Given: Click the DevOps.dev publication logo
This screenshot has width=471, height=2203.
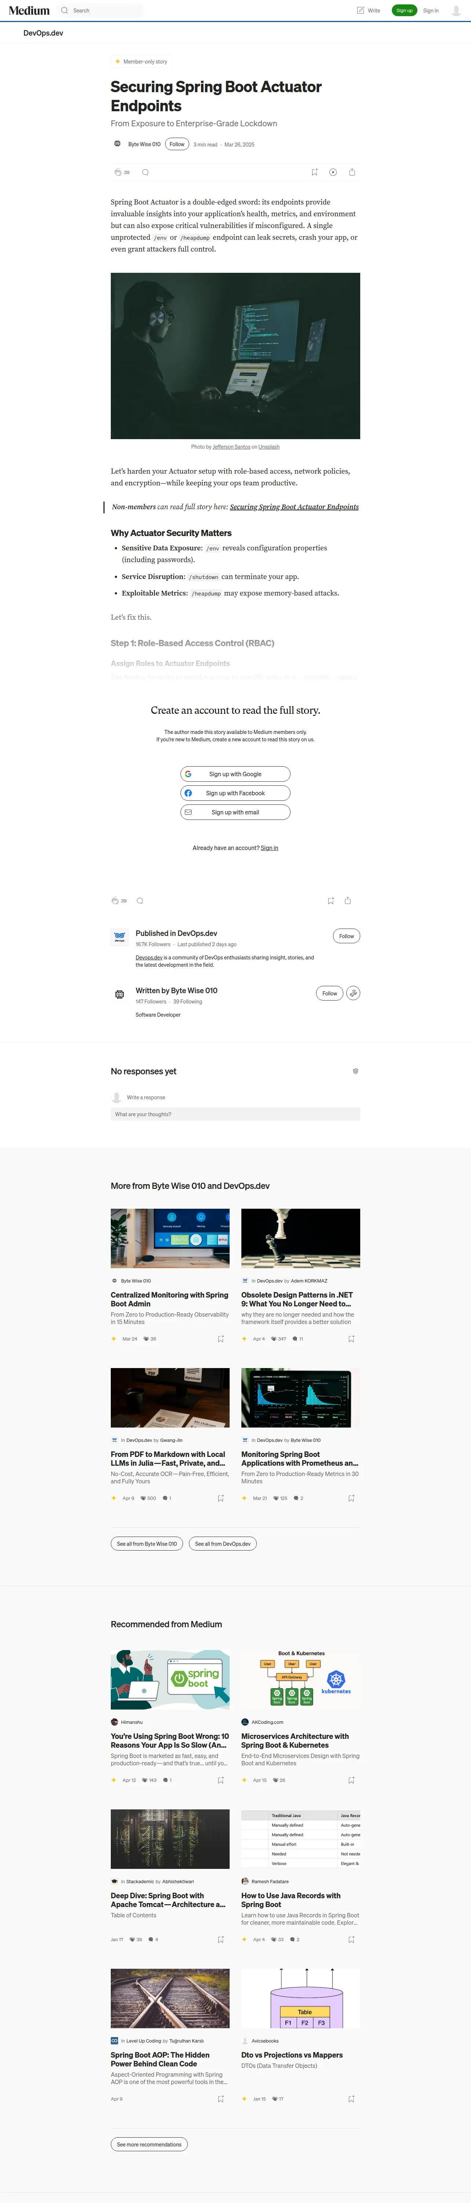Looking at the screenshot, I should pos(120,937).
